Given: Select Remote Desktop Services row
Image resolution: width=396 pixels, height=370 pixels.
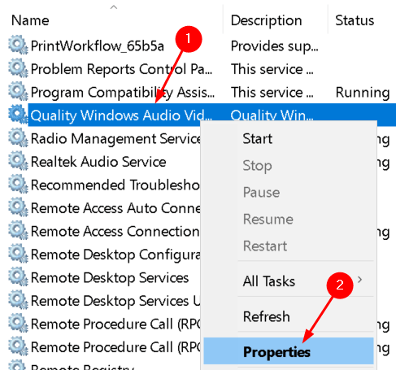Looking at the screenshot, I should [x=110, y=278].
